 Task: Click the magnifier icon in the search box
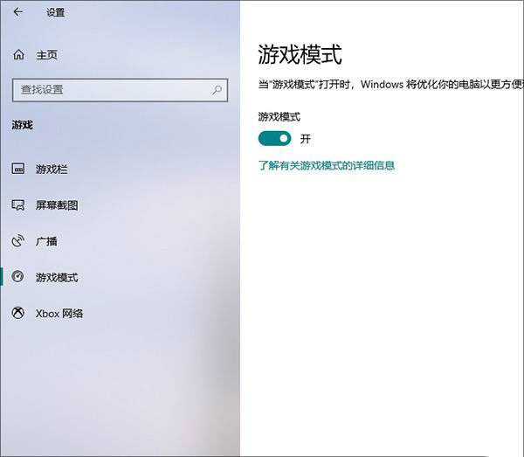click(217, 89)
